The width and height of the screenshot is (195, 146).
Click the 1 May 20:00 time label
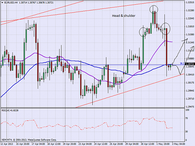[163, 144]
